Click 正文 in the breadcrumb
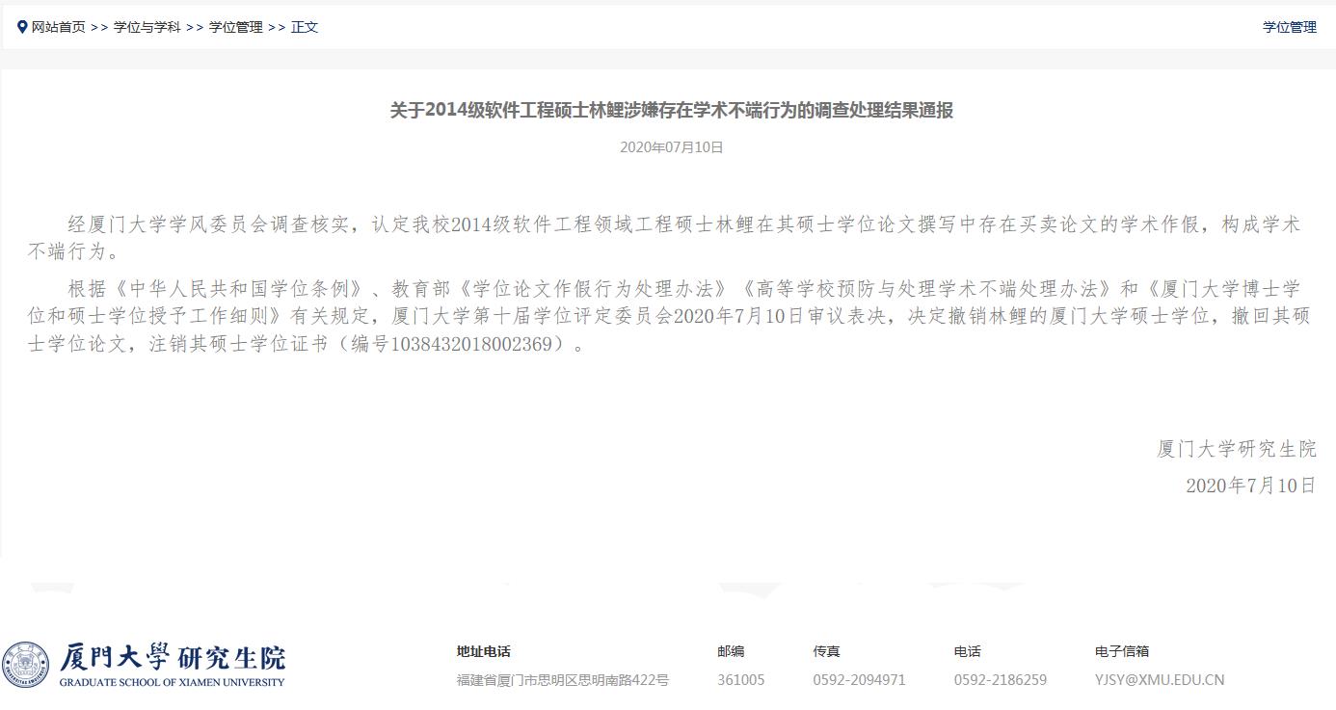Screen dimensions: 1336x710 click(x=305, y=27)
